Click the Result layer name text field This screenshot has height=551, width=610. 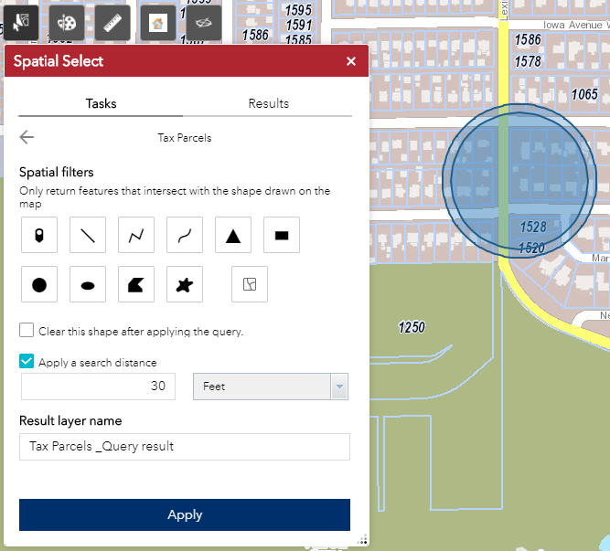(185, 447)
